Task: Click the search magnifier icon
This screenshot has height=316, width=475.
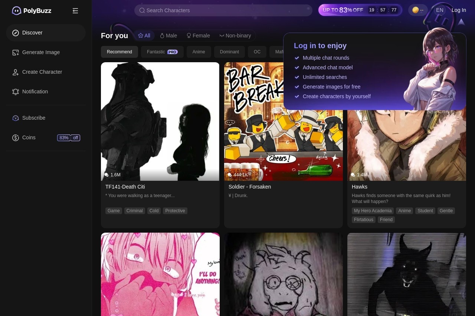Action: click(x=142, y=10)
